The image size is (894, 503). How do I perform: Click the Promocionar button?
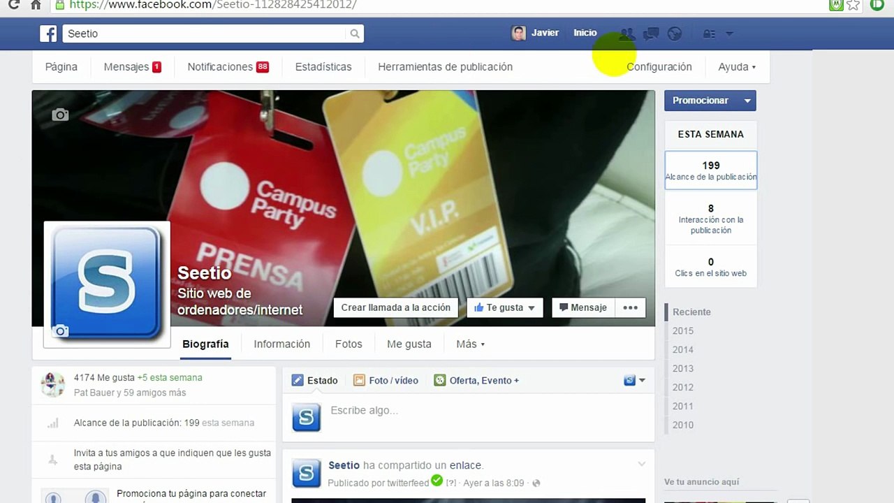(x=701, y=101)
